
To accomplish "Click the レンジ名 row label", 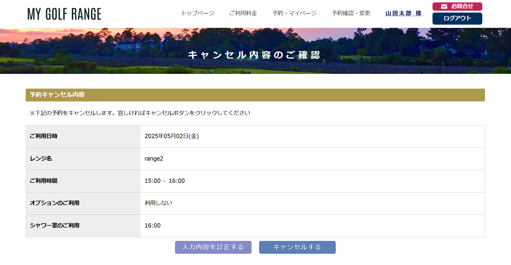I will 41,159.
